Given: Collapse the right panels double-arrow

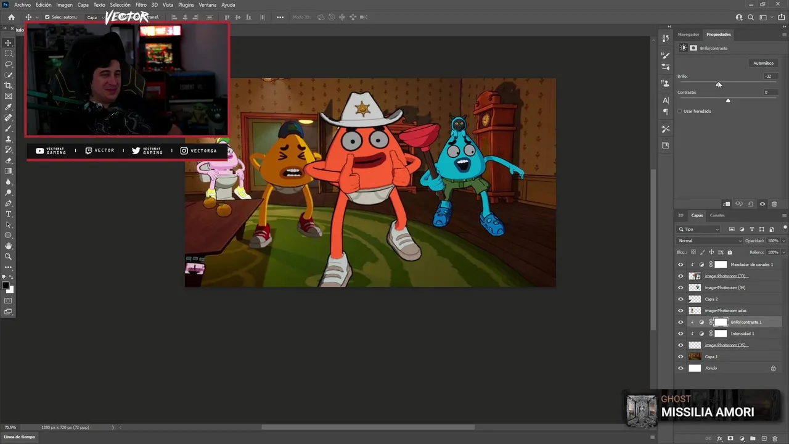Looking at the screenshot, I should [x=783, y=27].
